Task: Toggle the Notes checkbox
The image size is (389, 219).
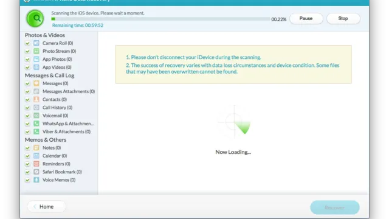Action: [x=27, y=148]
